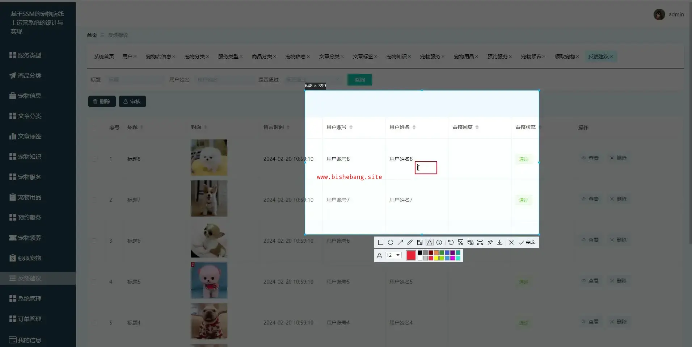This screenshot has width=692, height=347.
Task: Toggle checkbox for row 4 标题5
Action: pos(94,282)
